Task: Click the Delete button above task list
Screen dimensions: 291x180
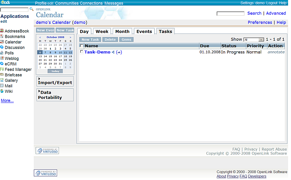Action: pos(110,40)
